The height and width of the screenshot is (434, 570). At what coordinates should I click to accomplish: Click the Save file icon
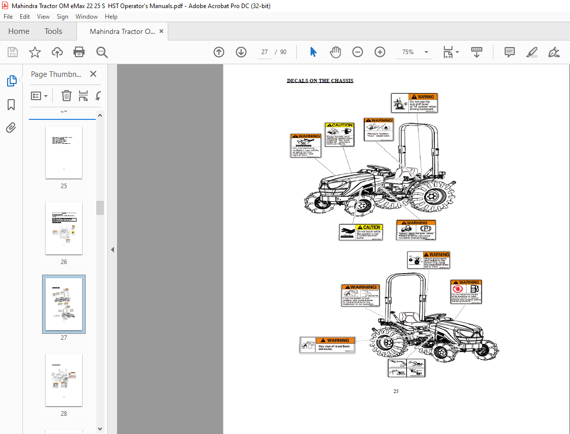click(x=13, y=52)
